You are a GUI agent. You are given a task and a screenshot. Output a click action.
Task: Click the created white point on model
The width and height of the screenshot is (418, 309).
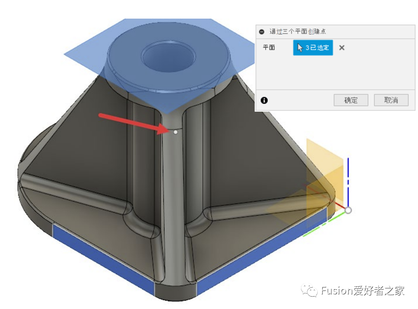click(175, 132)
